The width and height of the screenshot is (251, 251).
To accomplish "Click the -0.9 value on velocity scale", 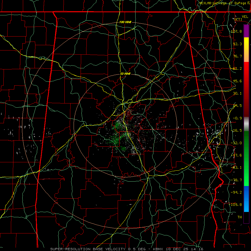I will (x=237, y=118).
